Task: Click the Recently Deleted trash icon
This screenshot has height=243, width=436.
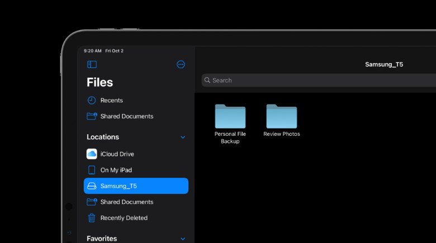Action: tap(92, 218)
